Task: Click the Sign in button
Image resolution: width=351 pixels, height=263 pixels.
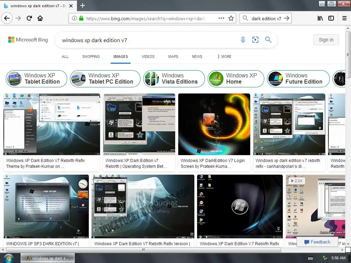Action: click(326, 40)
